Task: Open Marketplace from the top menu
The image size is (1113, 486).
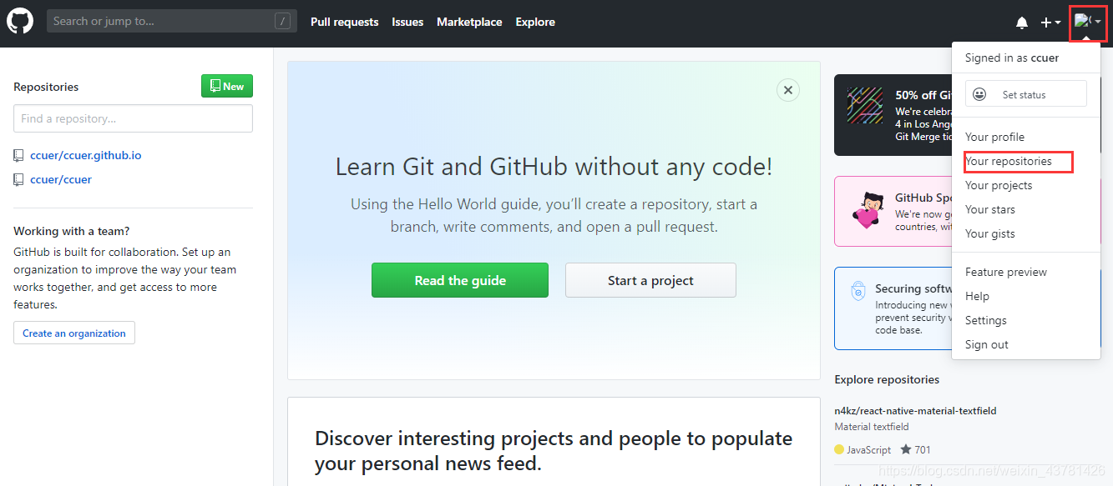Action: click(469, 22)
